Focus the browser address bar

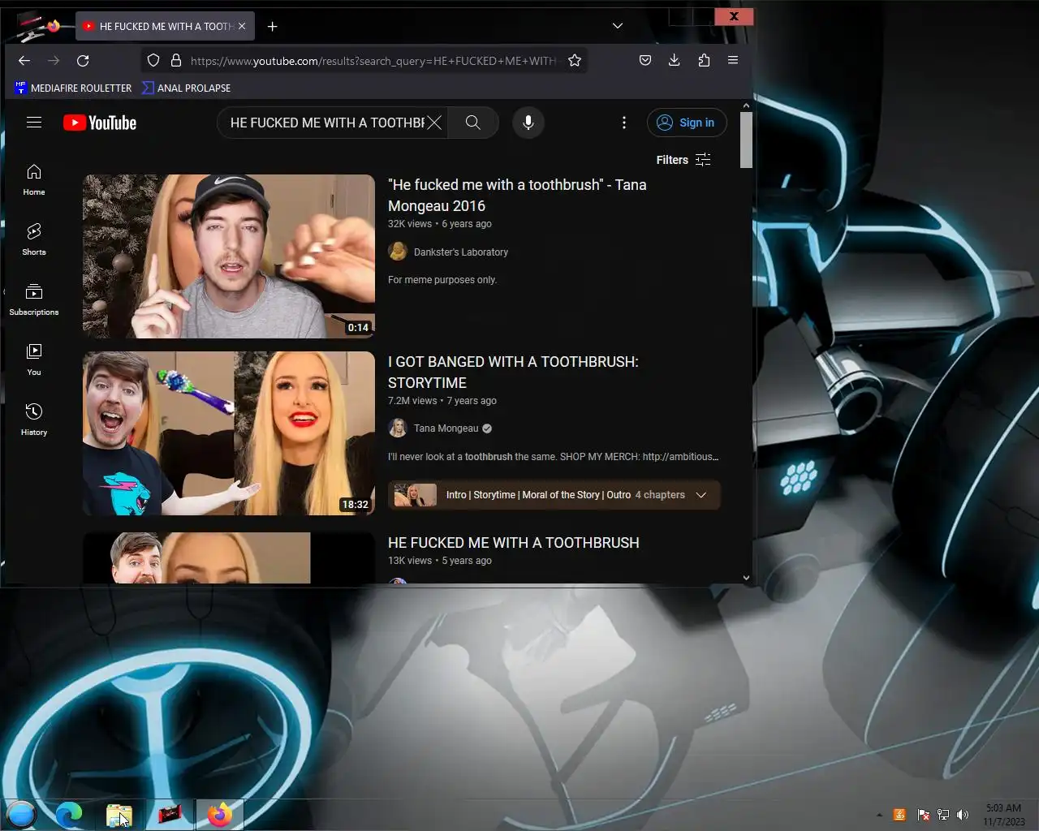(373, 61)
